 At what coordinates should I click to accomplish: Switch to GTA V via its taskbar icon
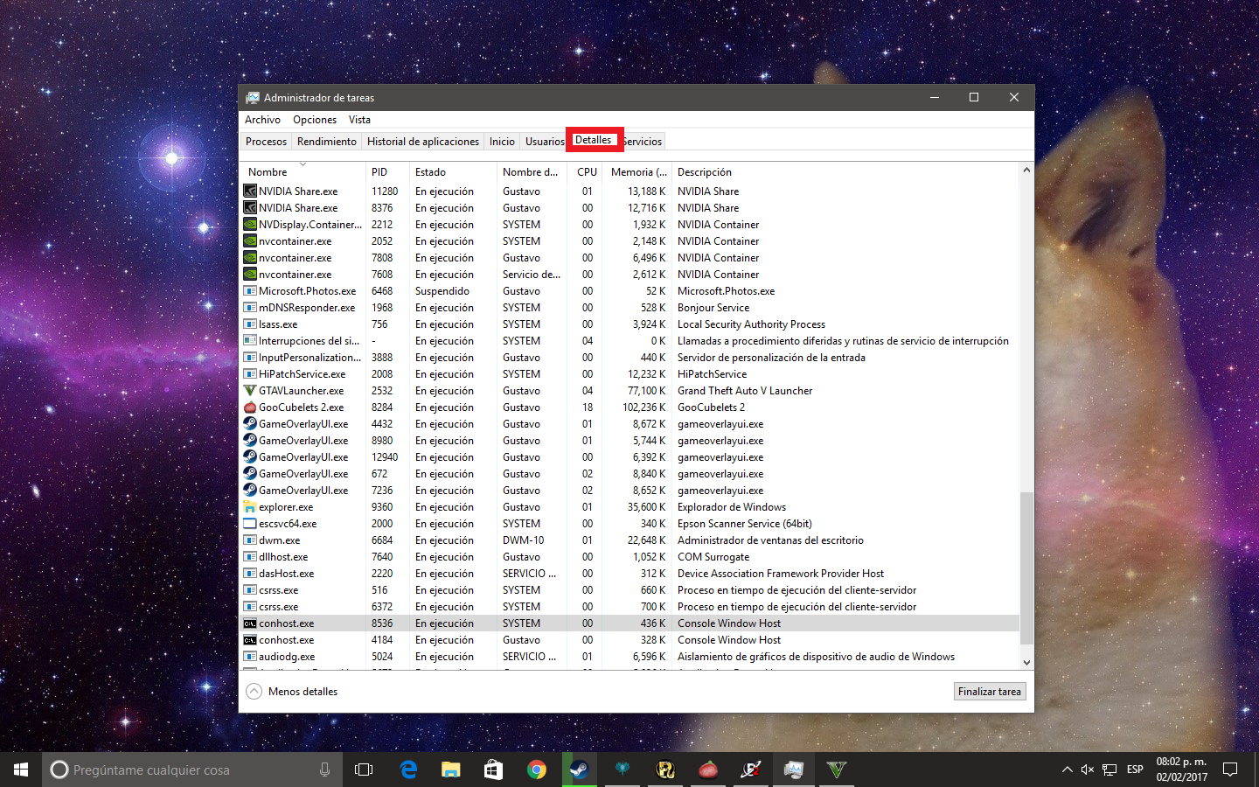[x=836, y=770]
